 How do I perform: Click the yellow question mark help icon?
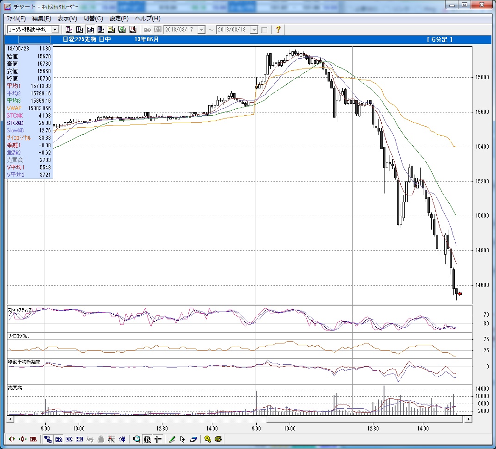(278, 30)
